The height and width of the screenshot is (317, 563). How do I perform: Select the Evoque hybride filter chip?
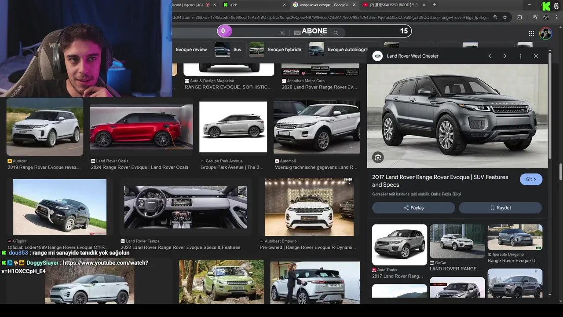pos(277,49)
